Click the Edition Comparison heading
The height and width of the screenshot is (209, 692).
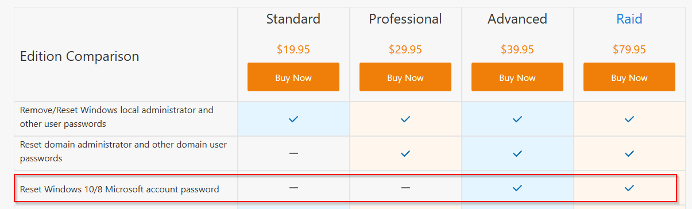[79, 56]
